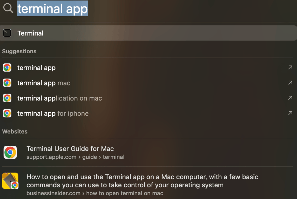Click the arrow beside 'terminal app mac'
The height and width of the screenshot is (199, 297).
(x=290, y=83)
